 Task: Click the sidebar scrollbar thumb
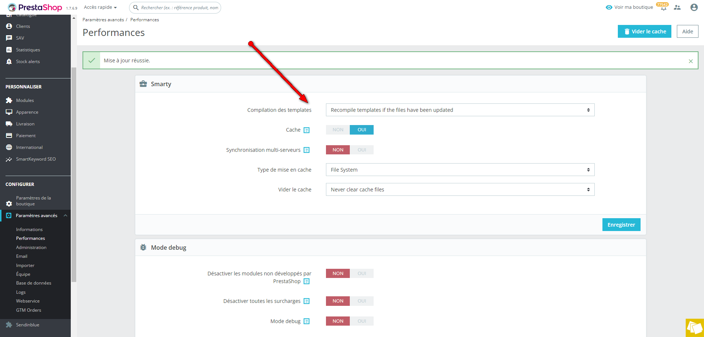point(74,175)
